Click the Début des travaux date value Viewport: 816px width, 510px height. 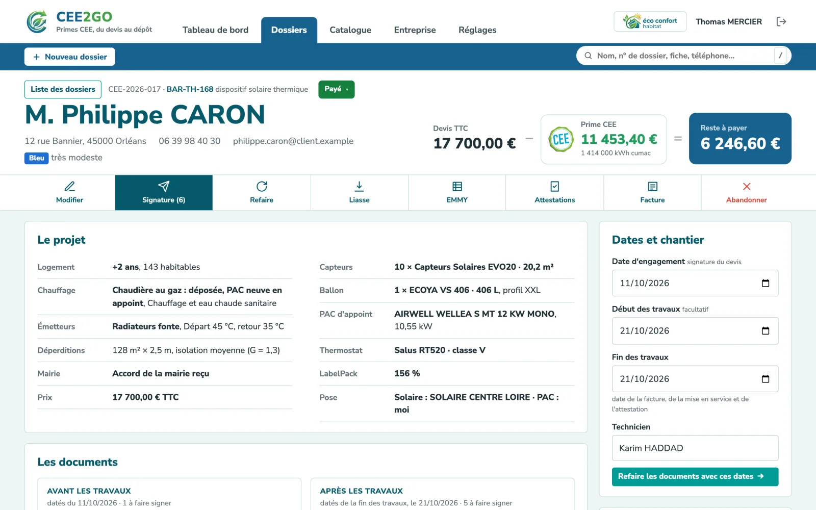click(x=645, y=331)
